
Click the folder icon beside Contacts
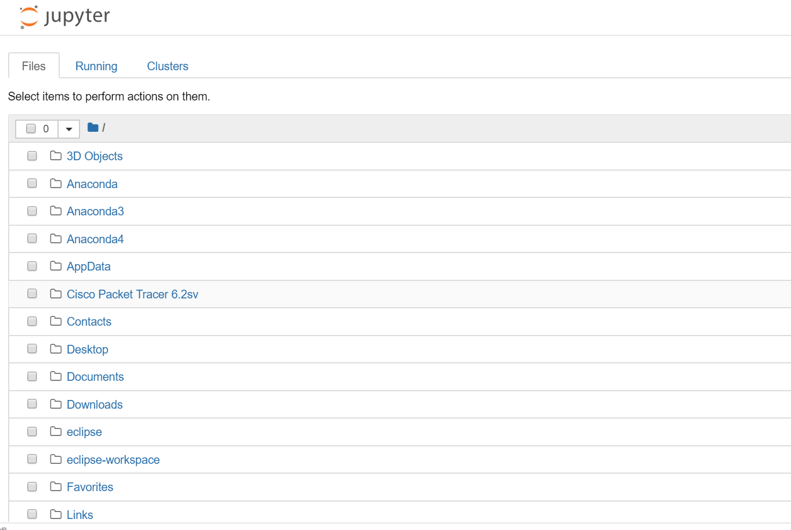56,321
